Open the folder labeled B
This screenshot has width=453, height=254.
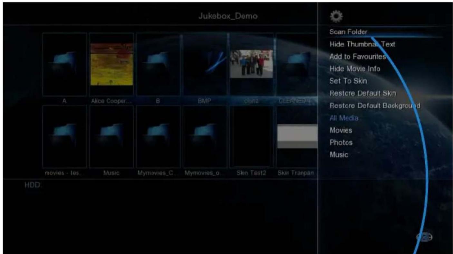[159, 64]
